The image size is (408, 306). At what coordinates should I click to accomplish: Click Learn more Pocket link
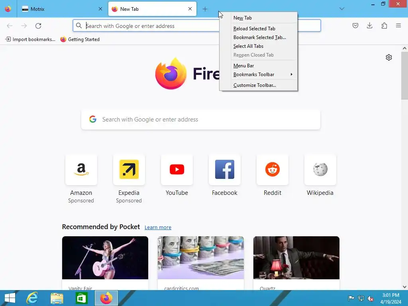click(x=158, y=227)
